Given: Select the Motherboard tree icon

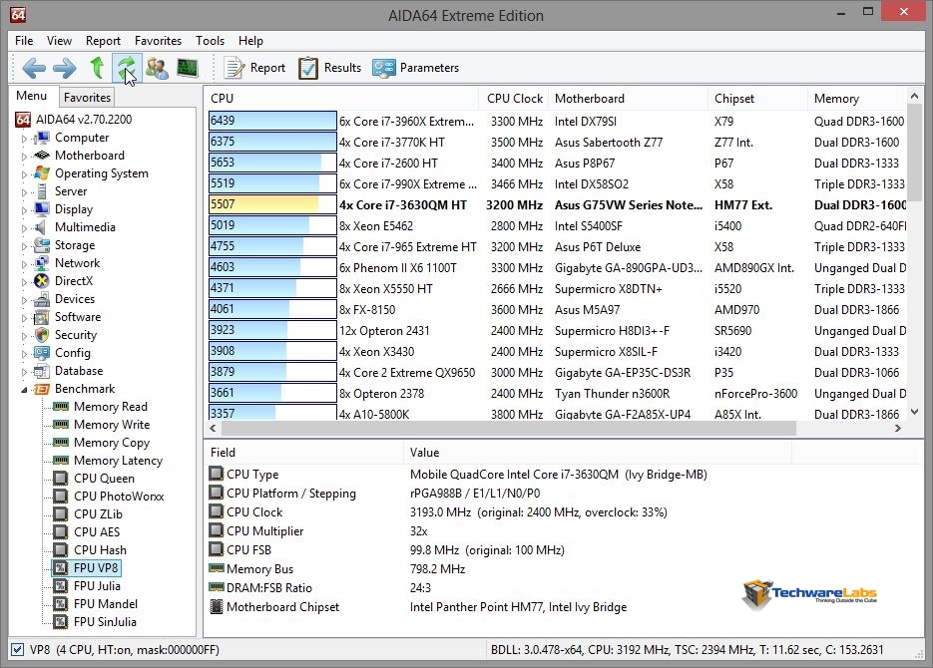Looking at the screenshot, I should [42, 156].
